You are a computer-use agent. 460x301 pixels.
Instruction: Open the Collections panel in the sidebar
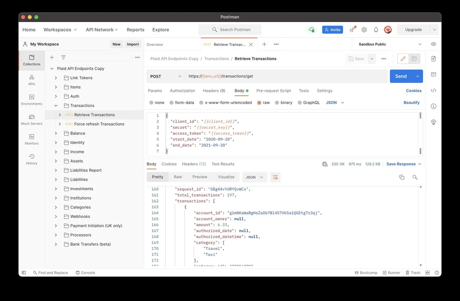point(31,60)
